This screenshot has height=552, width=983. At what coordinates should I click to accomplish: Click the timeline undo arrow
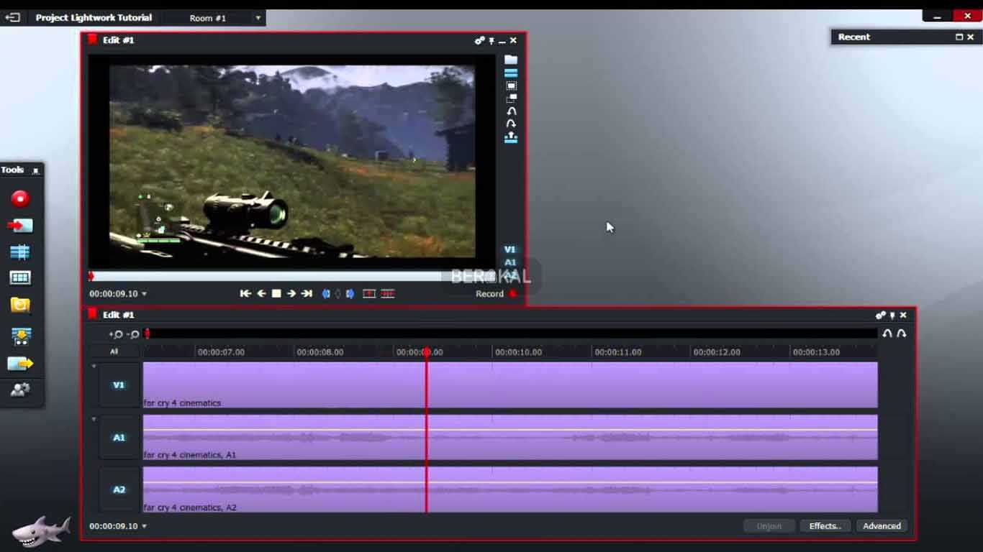coord(887,333)
